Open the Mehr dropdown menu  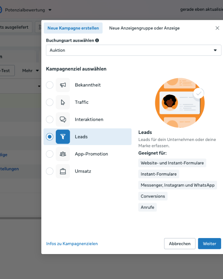(x=30, y=71)
